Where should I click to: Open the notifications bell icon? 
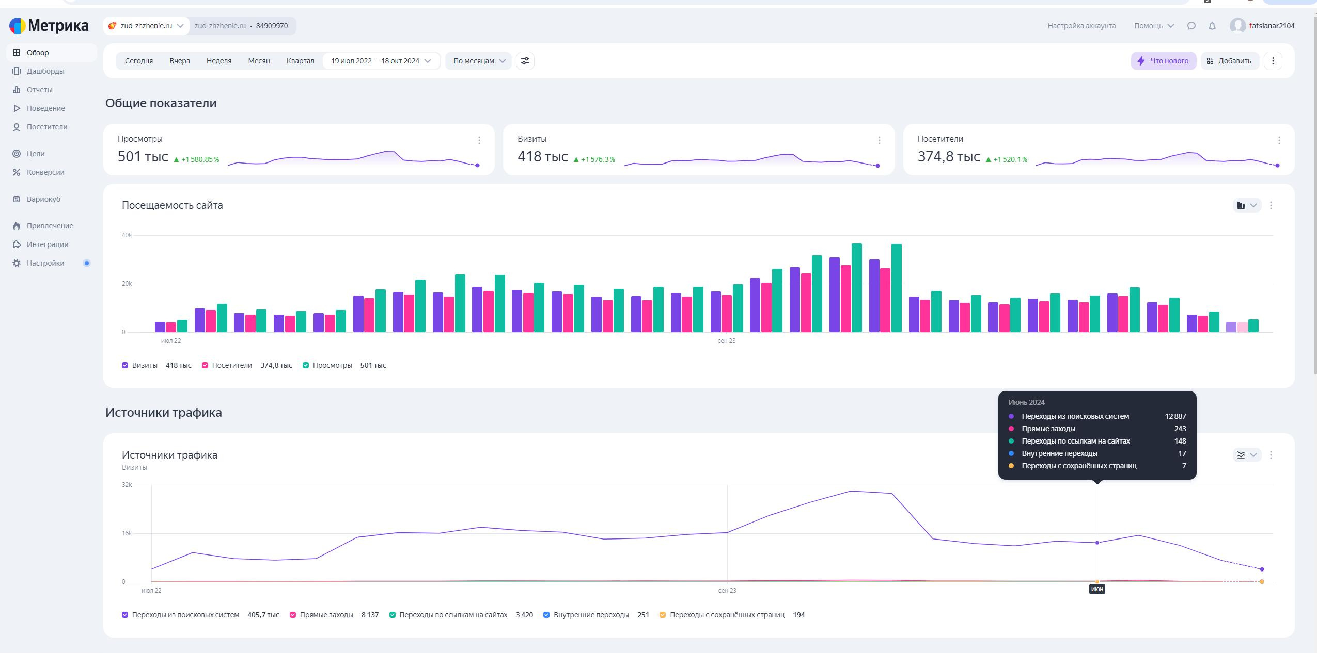pyautogui.click(x=1212, y=26)
